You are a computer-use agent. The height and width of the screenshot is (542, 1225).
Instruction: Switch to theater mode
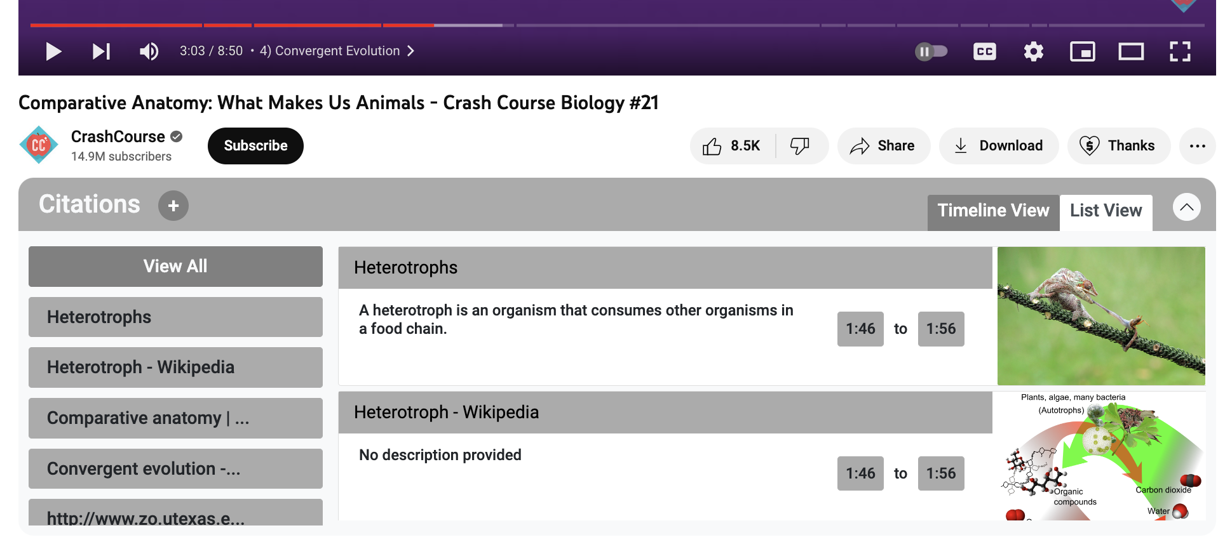[x=1131, y=51]
